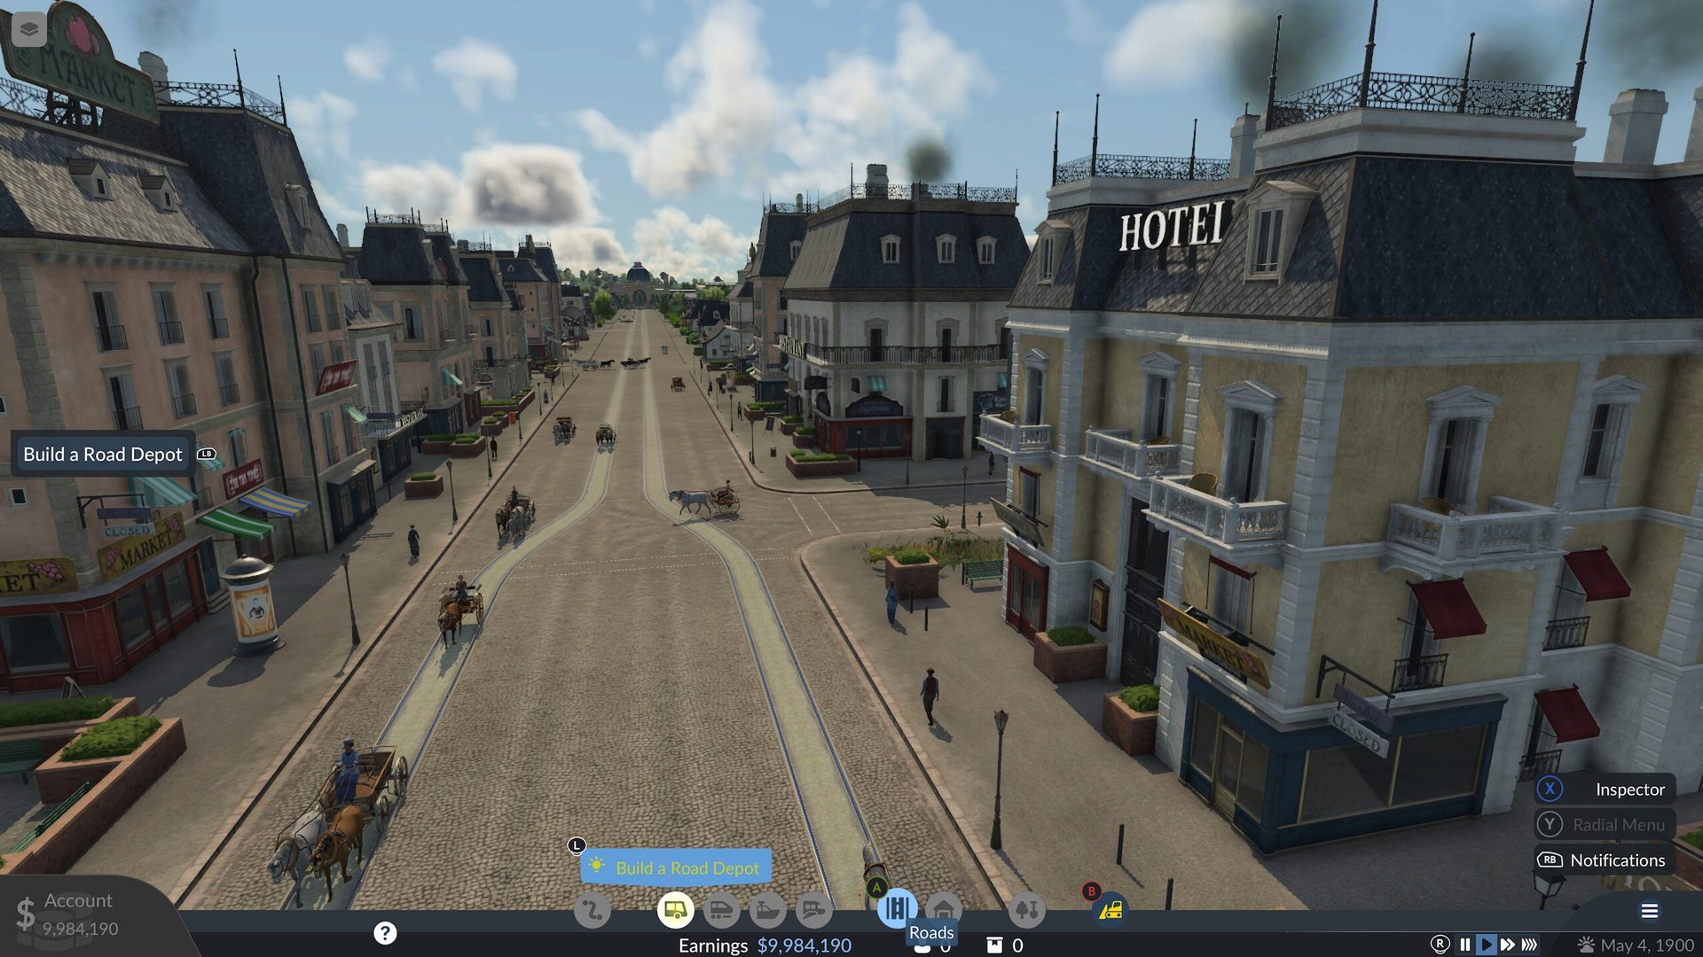
Task: Expand the Account finances panel
Action: tap(80, 914)
